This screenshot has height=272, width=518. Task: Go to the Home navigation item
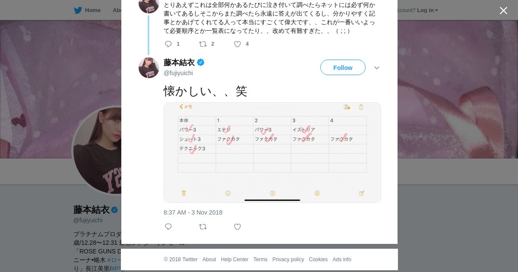click(x=87, y=10)
